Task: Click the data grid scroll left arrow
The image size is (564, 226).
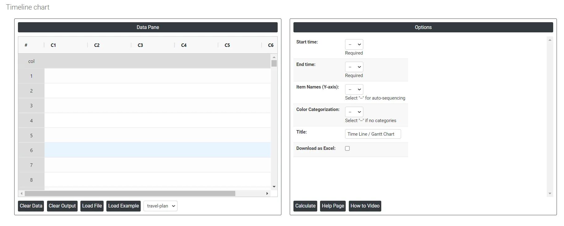Action: (x=21, y=193)
